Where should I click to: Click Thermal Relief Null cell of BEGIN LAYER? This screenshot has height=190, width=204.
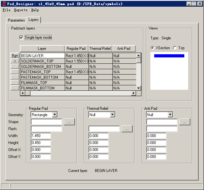[101, 56]
